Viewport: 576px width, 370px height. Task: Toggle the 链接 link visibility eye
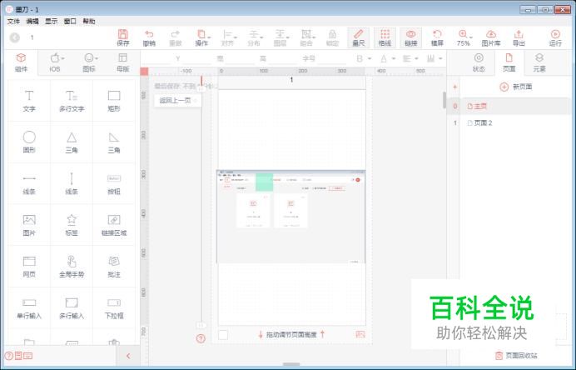[x=410, y=37]
